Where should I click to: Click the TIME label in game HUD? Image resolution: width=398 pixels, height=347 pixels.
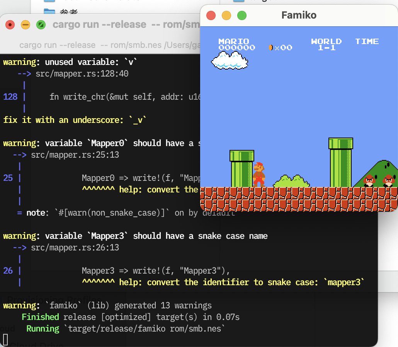pos(367,41)
